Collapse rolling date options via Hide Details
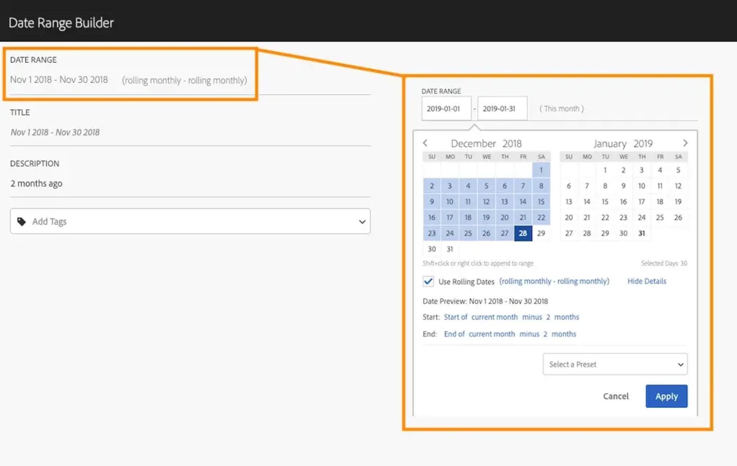737x466 pixels. click(x=646, y=281)
